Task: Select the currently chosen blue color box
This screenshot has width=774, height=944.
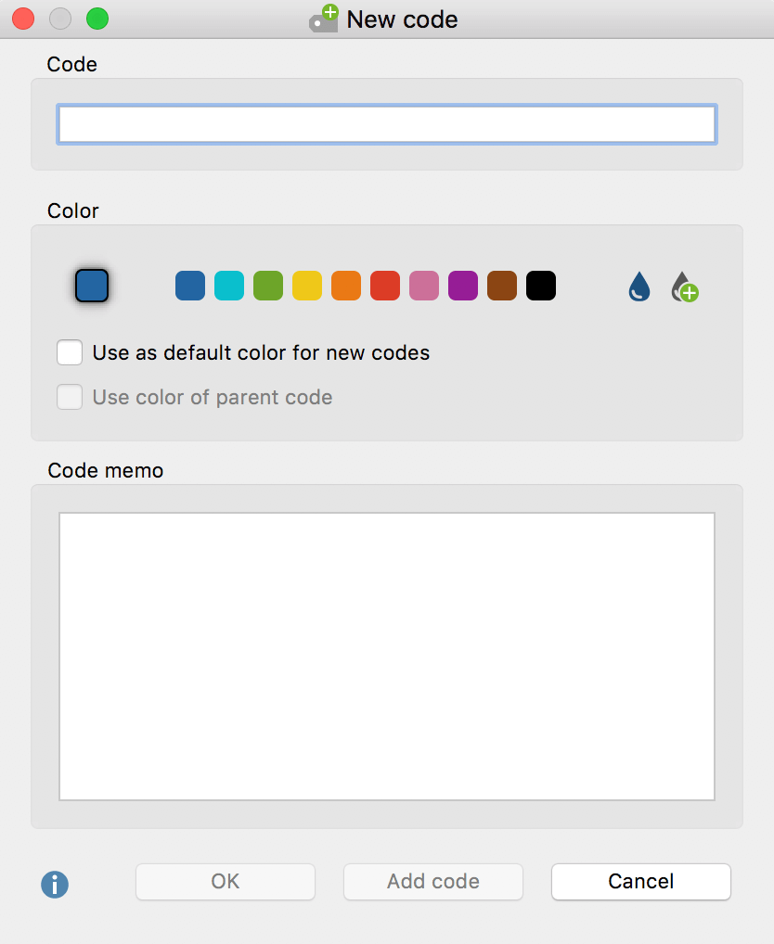Action: pos(92,286)
